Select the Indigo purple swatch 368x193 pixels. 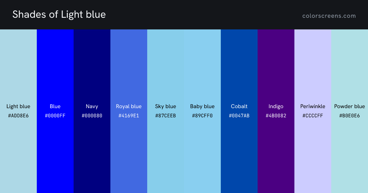pos(276,111)
